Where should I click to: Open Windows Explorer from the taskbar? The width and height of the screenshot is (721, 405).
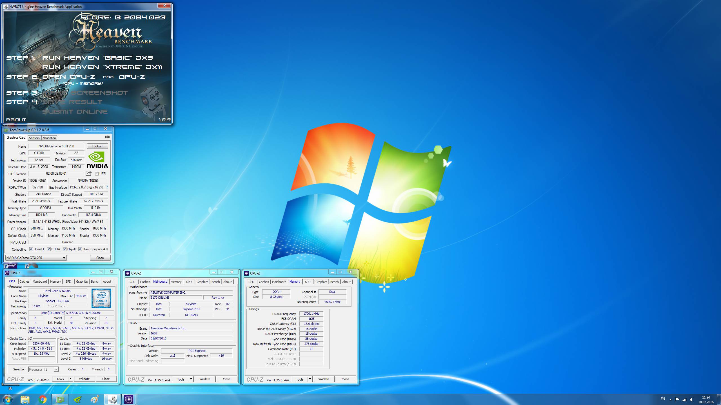[x=25, y=399]
